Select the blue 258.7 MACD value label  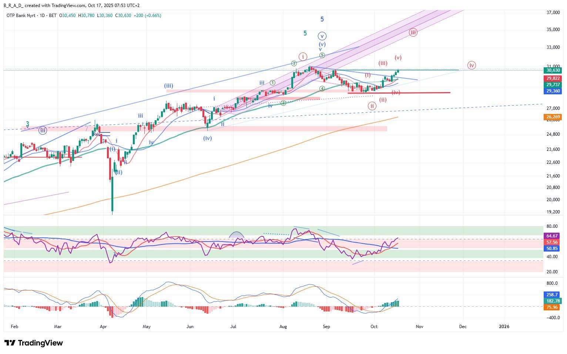click(552, 294)
